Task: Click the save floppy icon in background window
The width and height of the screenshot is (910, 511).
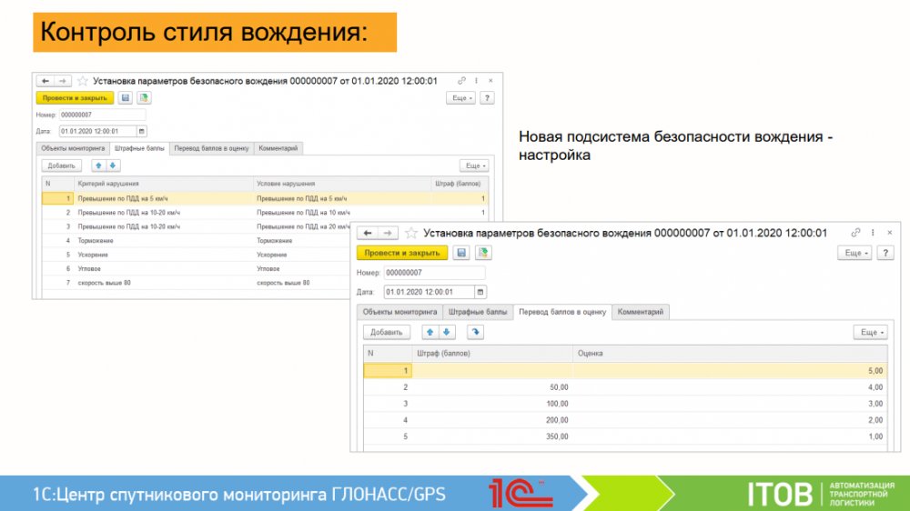Action: tap(126, 98)
